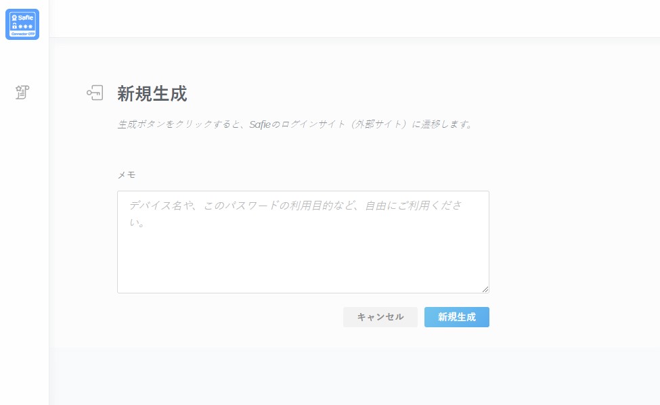The height and width of the screenshot is (405, 660).
Task: Click the key icon beside 新規生成 heading
Action: point(95,93)
